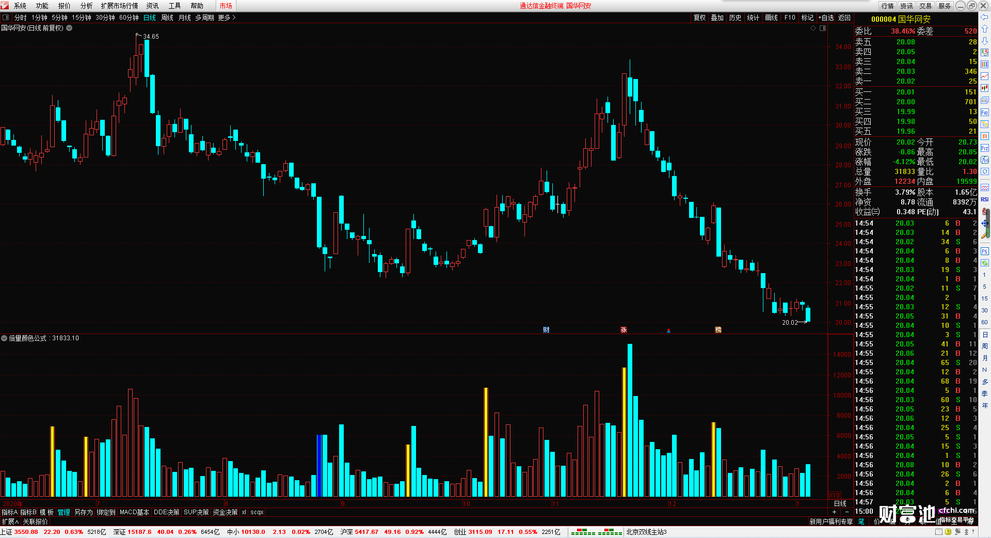Click the chart window layout icon top-right
This screenshot has width=991, height=538.
pos(823,28)
